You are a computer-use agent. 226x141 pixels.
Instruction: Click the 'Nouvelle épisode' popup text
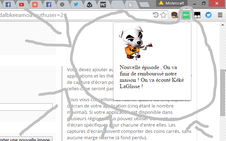point(151,77)
